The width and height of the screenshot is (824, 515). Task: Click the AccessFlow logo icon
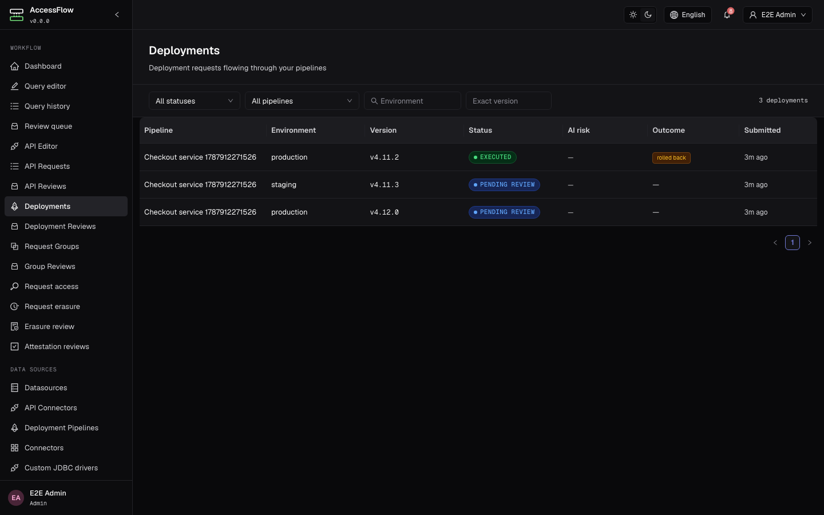pyautogui.click(x=17, y=15)
